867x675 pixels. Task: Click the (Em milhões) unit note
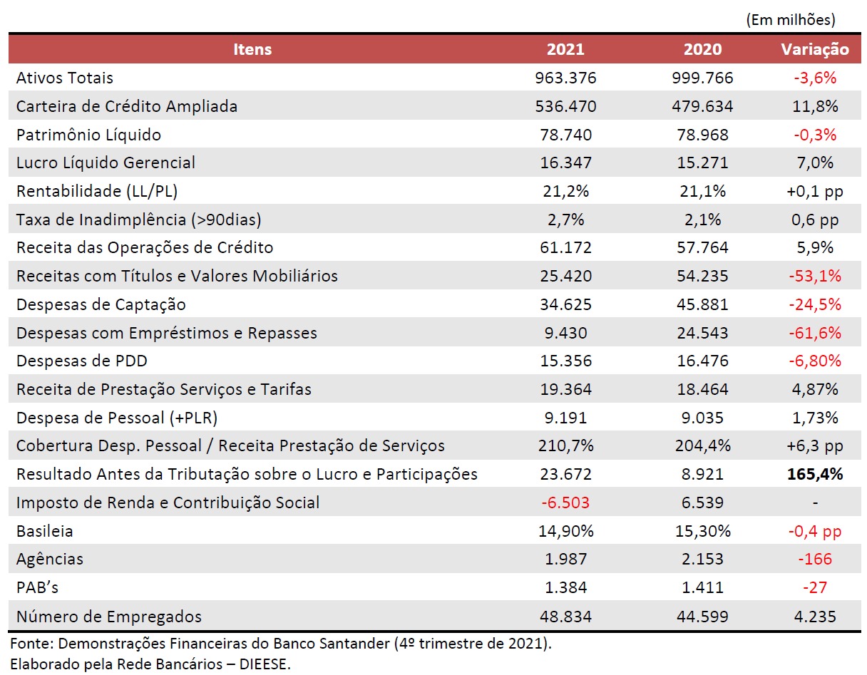790,20
